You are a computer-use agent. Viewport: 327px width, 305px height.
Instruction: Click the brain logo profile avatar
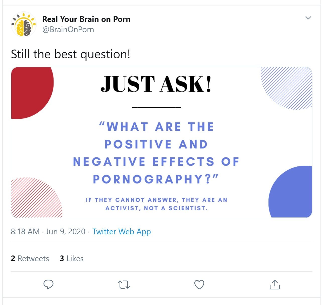click(x=24, y=24)
